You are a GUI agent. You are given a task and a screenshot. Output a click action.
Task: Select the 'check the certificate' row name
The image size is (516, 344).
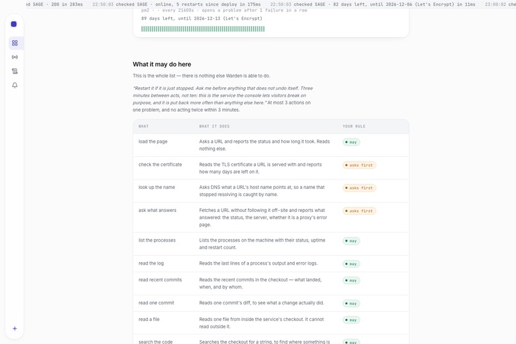(x=160, y=165)
